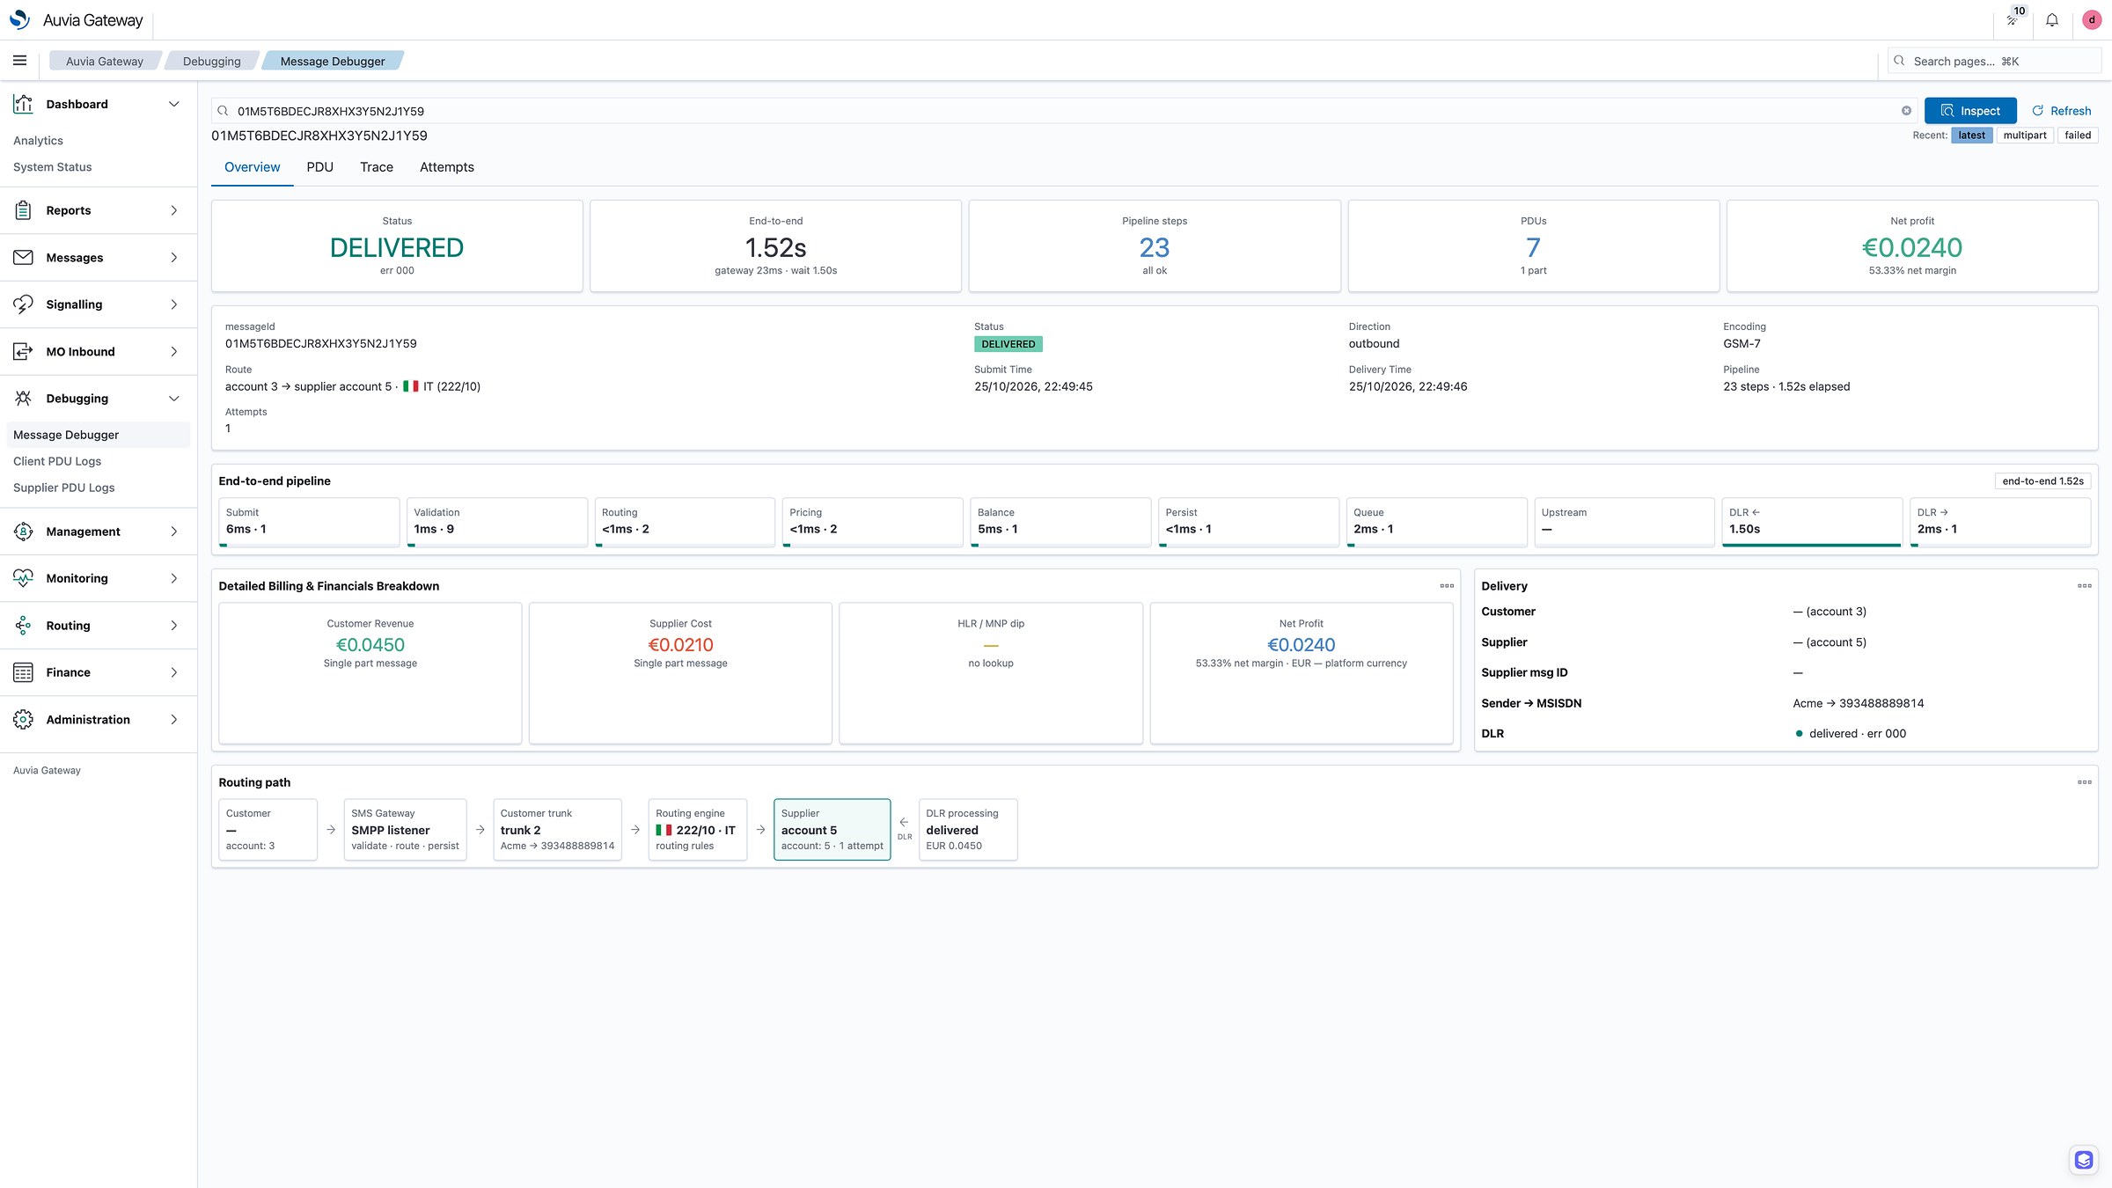The height and width of the screenshot is (1188, 2112).
Task: Click the Messages envelope icon
Action: pyautogui.click(x=23, y=258)
